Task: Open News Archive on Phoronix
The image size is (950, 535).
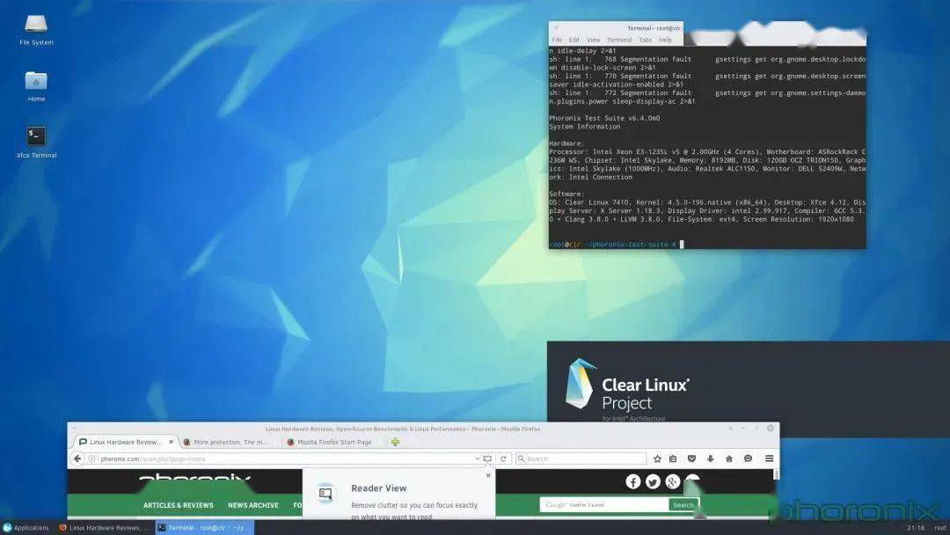Action: coord(253,505)
